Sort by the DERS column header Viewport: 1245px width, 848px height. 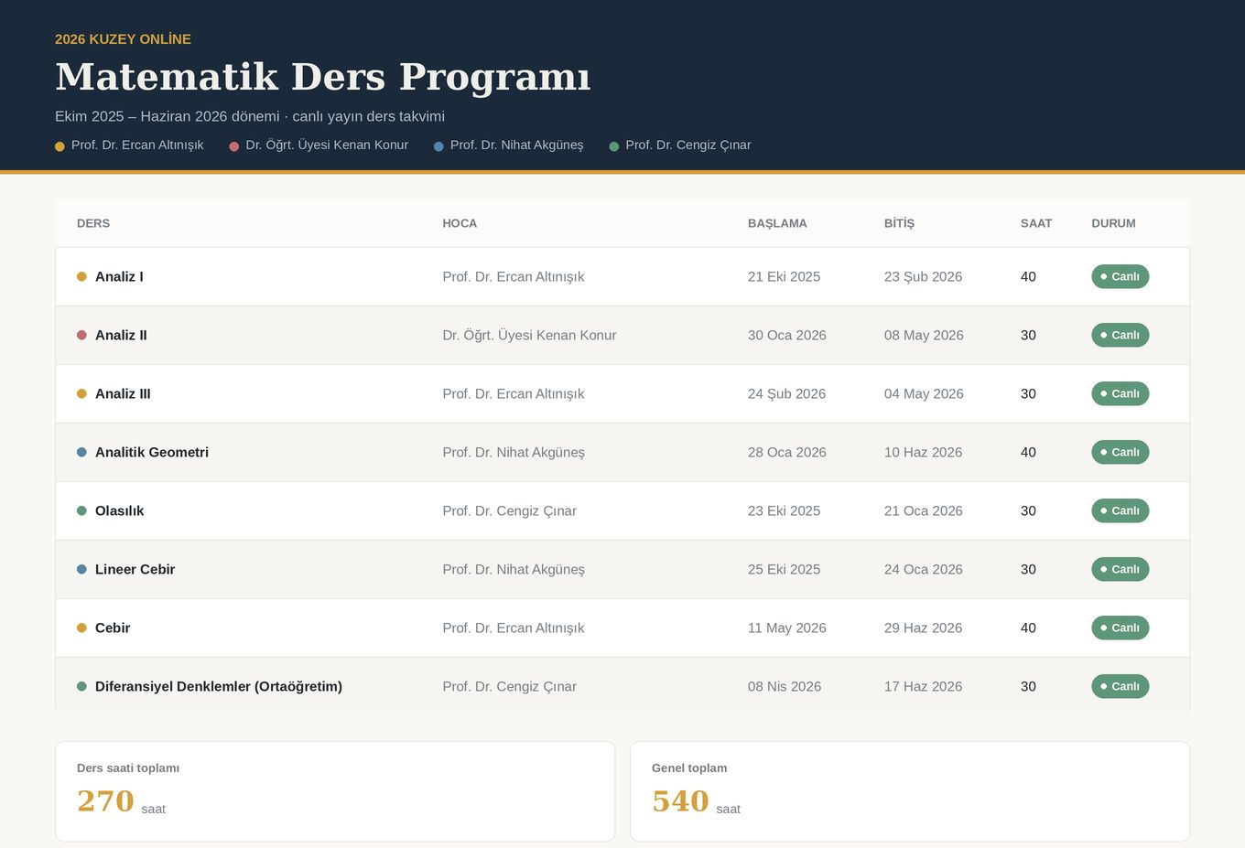(93, 223)
